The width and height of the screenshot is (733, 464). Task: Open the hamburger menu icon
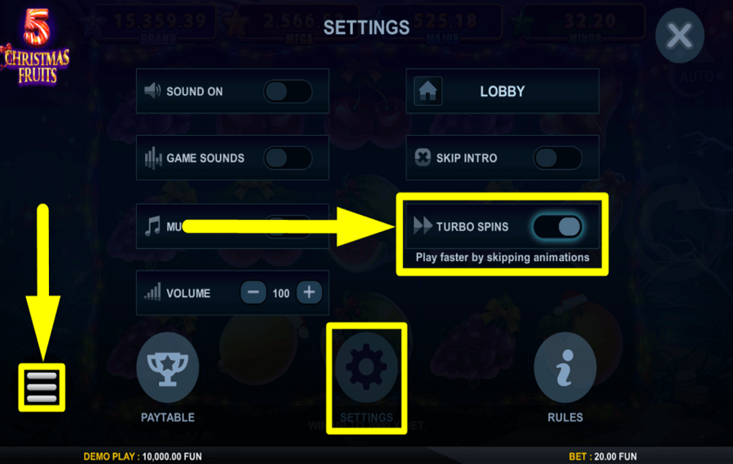click(42, 387)
